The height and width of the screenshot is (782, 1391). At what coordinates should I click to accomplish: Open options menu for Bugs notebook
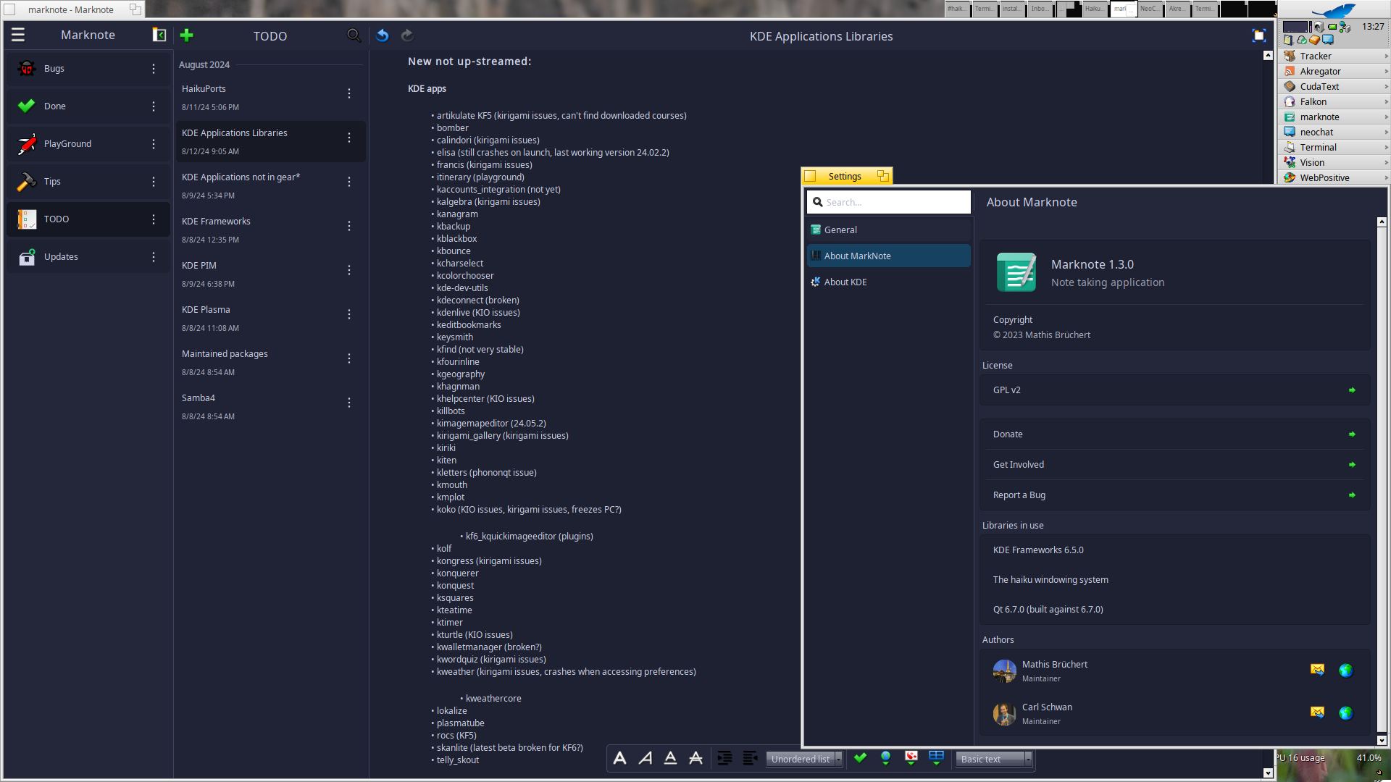[154, 69]
